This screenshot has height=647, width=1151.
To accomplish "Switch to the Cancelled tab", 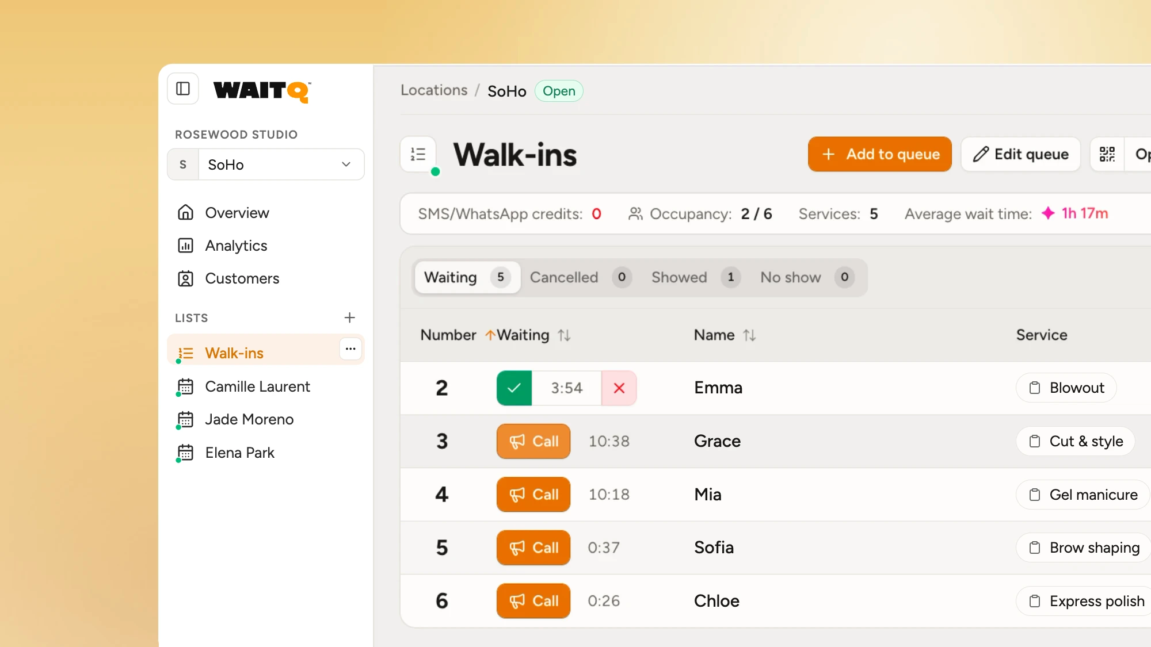I will (x=580, y=277).
